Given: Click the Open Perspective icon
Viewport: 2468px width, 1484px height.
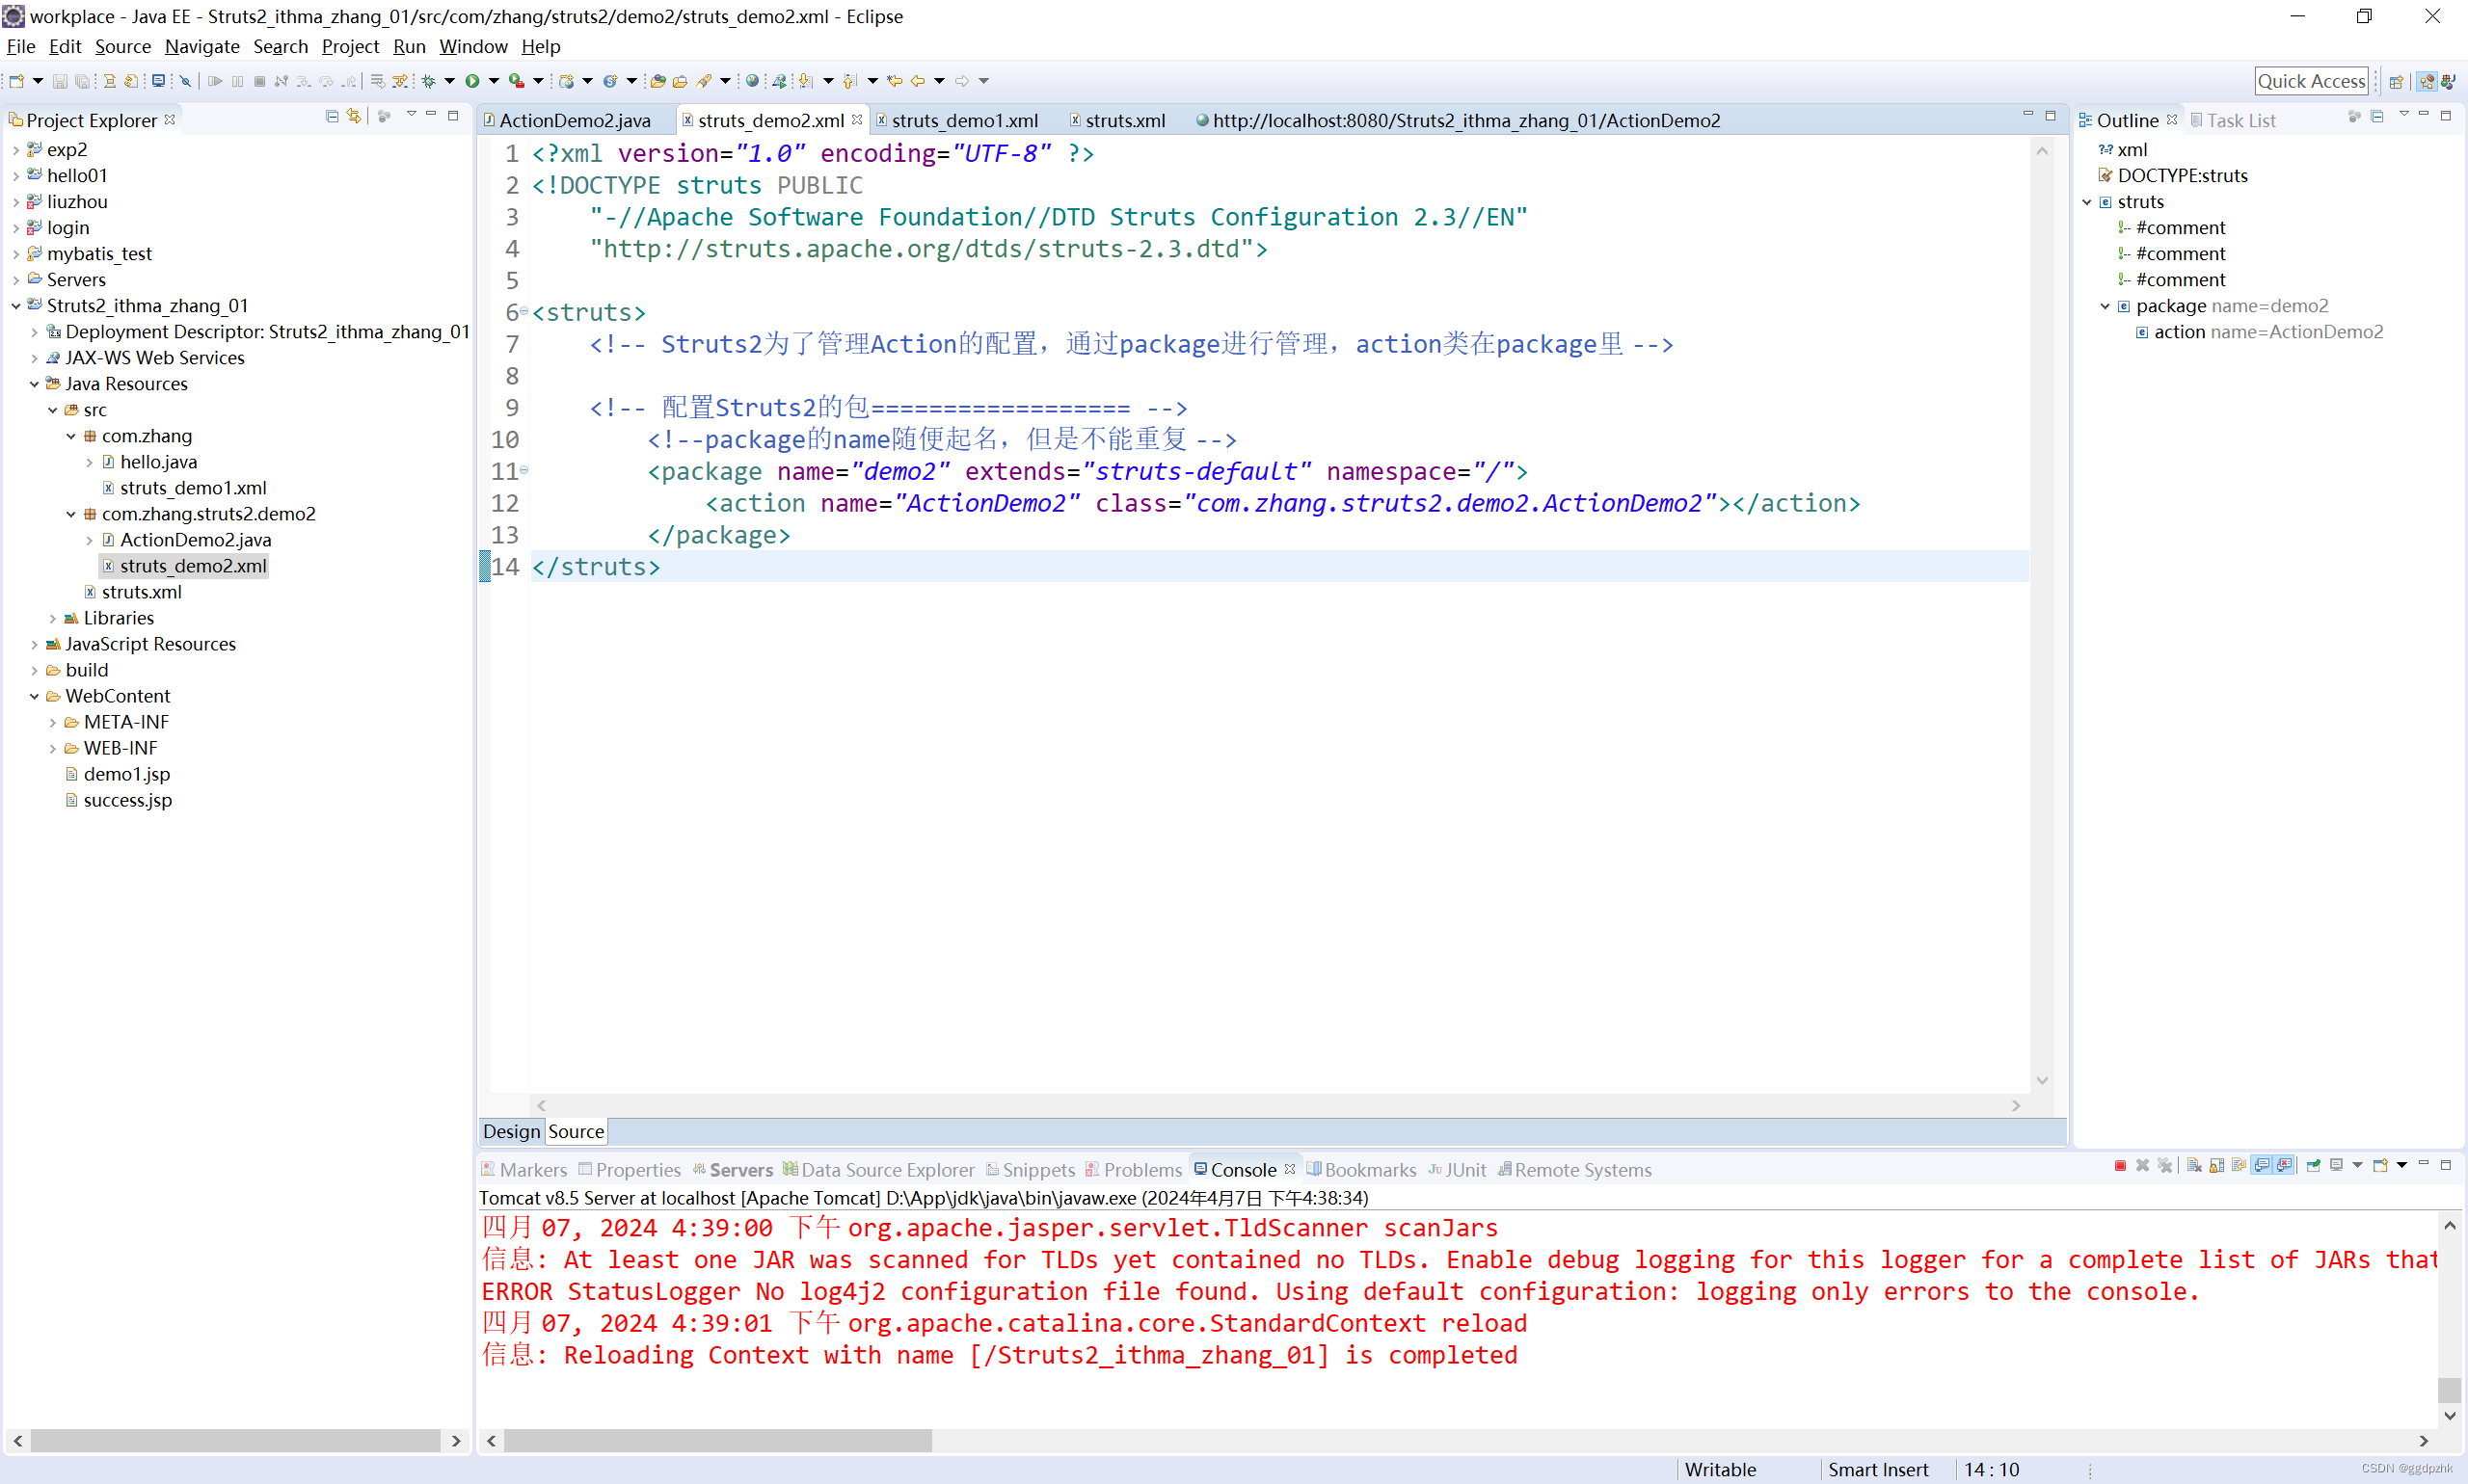Looking at the screenshot, I should click(2396, 82).
